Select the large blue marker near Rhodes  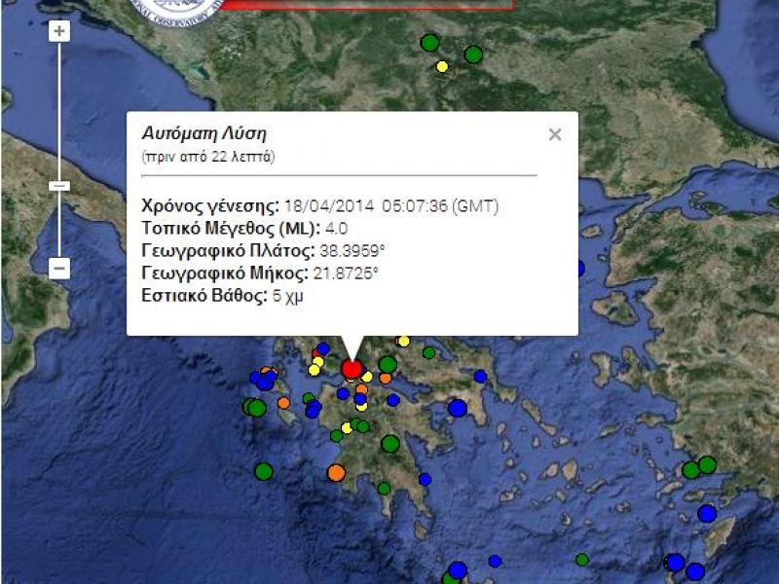click(x=707, y=513)
